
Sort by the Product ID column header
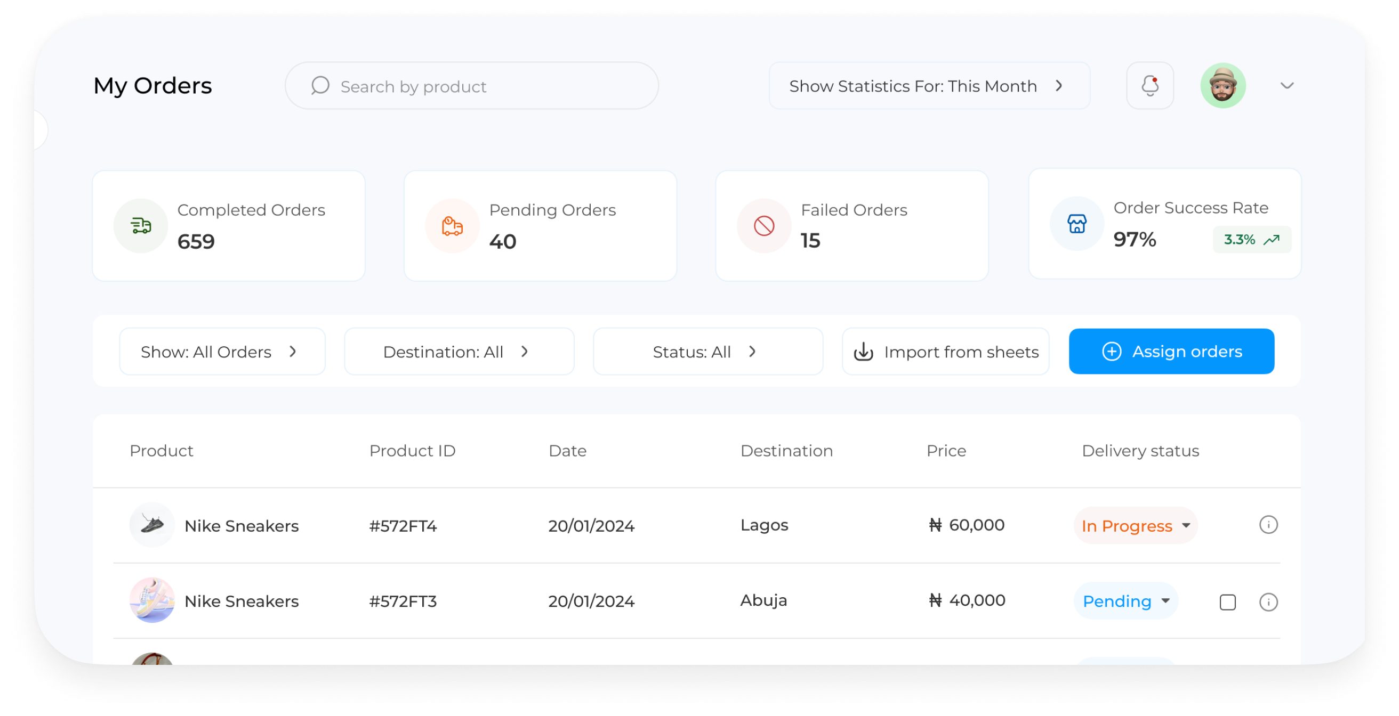click(412, 451)
